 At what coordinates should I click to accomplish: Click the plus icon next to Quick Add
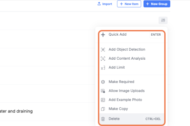103,35
